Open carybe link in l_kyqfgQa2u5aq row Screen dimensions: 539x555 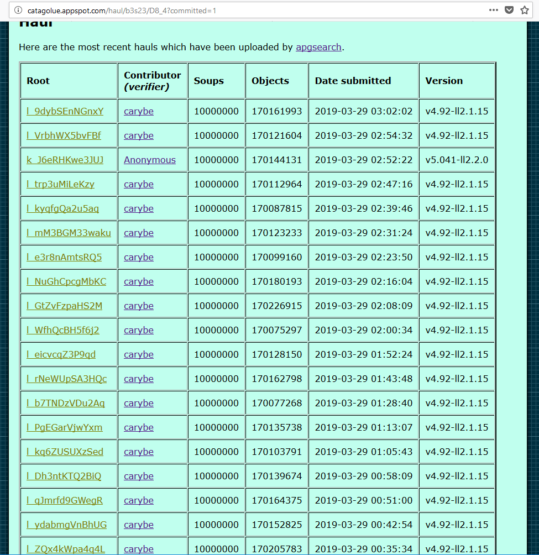[x=139, y=208]
